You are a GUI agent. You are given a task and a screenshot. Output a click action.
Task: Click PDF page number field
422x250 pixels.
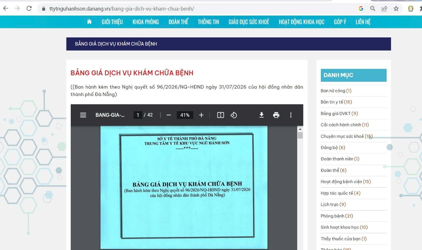tap(138, 115)
